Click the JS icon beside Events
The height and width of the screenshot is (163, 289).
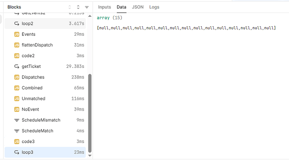click(17, 34)
